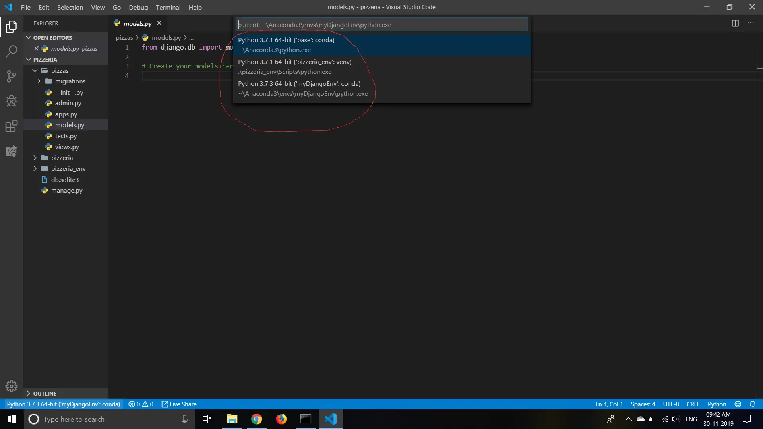
Task: Open the Extensions view
Action: coord(12,126)
